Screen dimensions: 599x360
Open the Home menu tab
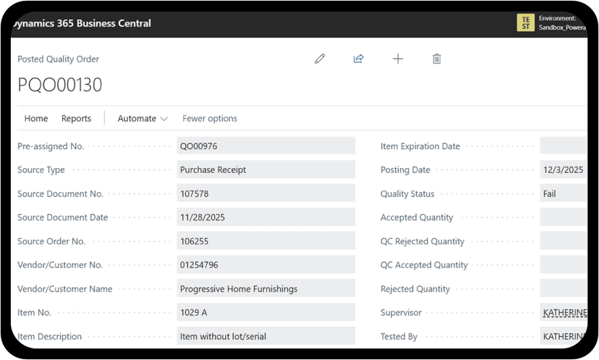(36, 118)
